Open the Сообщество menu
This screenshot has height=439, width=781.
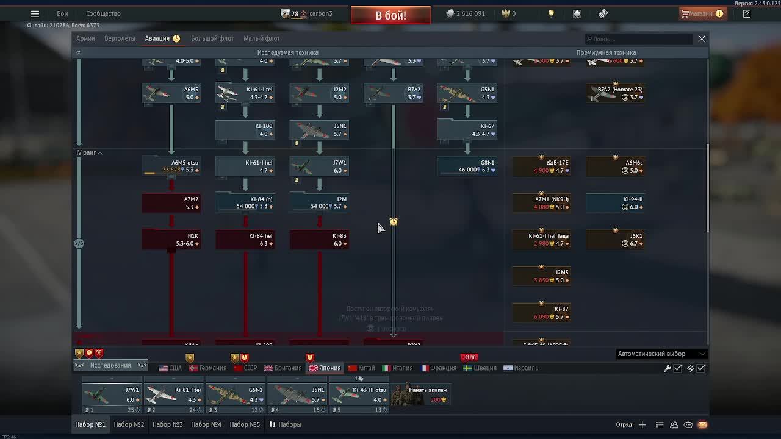coord(103,13)
